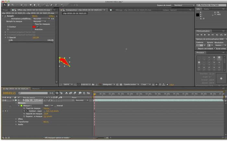Click the stopwatch for Opacité de masque
Screen dimensions: 227x141
(x=24, y=114)
